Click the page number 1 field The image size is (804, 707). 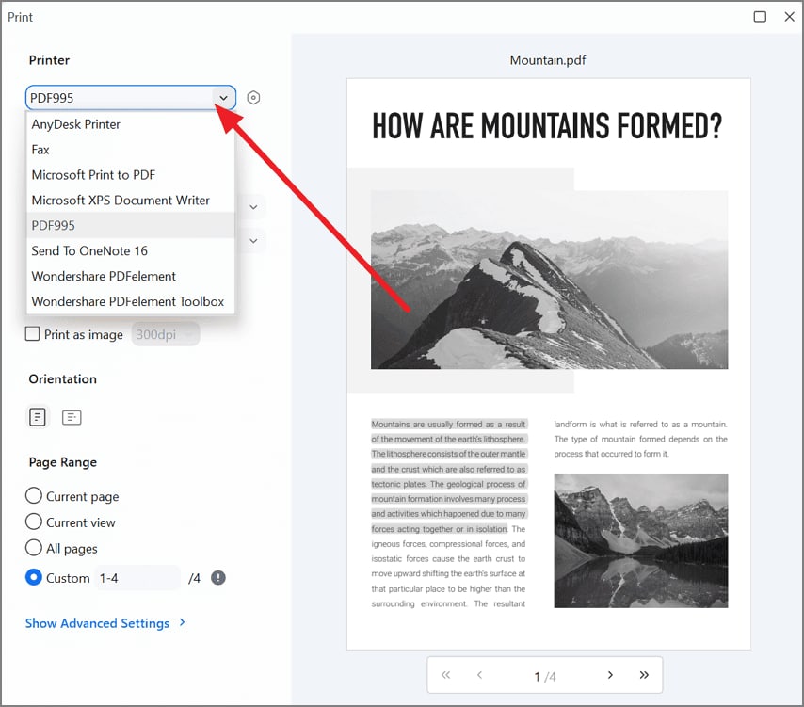(x=537, y=677)
